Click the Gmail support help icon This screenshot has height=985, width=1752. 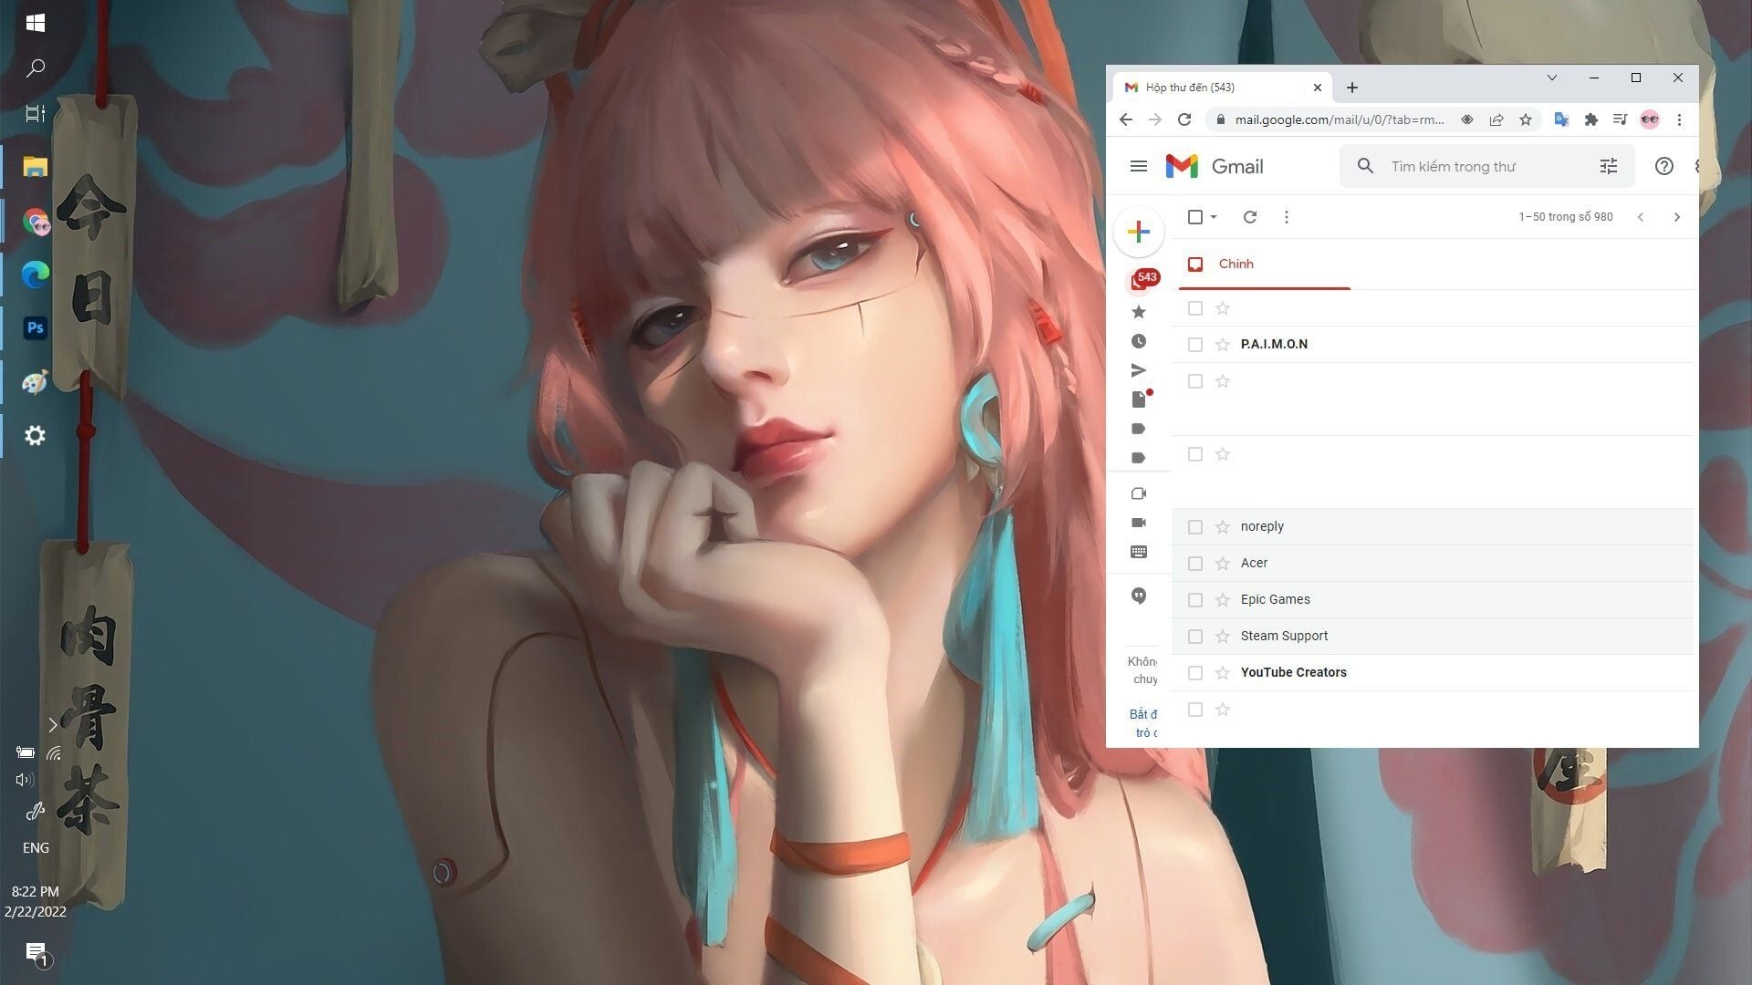pos(1663,166)
